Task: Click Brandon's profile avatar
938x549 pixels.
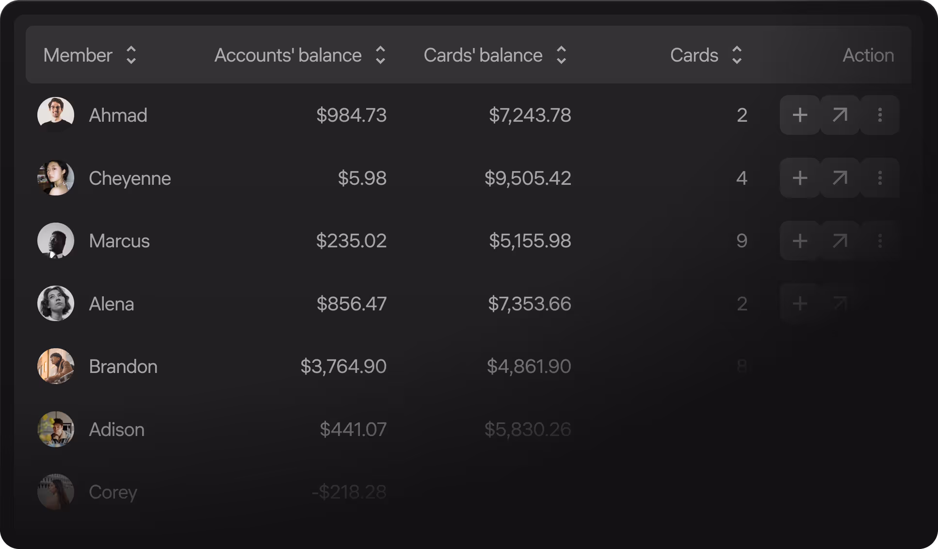Action: (56, 366)
